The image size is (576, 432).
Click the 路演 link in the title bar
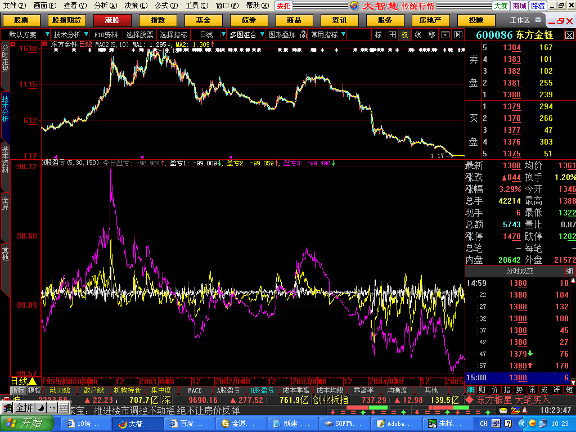[x=538, y=6]
